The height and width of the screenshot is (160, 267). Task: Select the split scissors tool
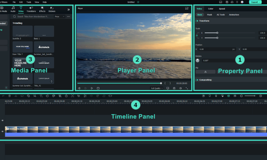coord(16,96)
